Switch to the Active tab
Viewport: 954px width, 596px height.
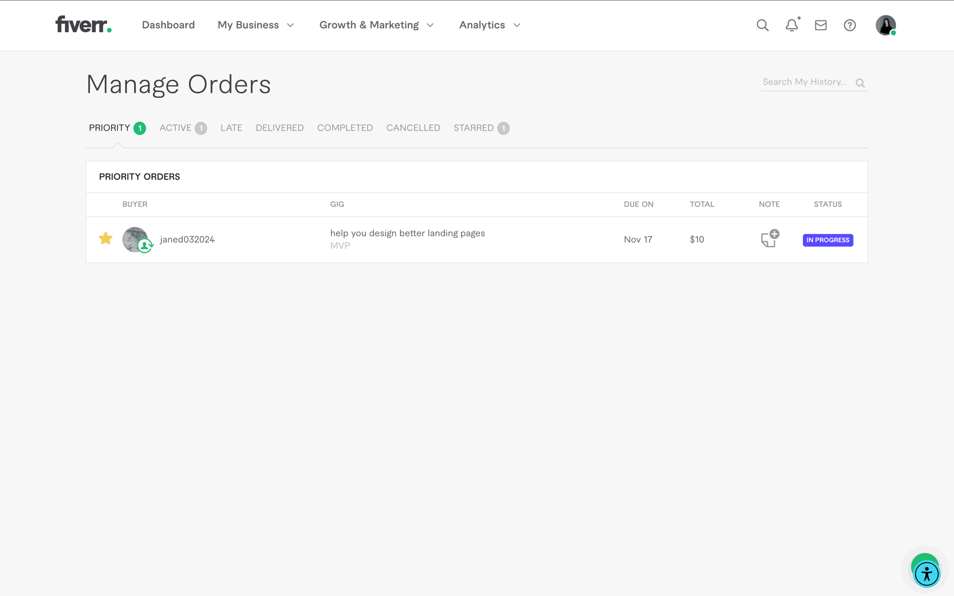click(183, 128)
